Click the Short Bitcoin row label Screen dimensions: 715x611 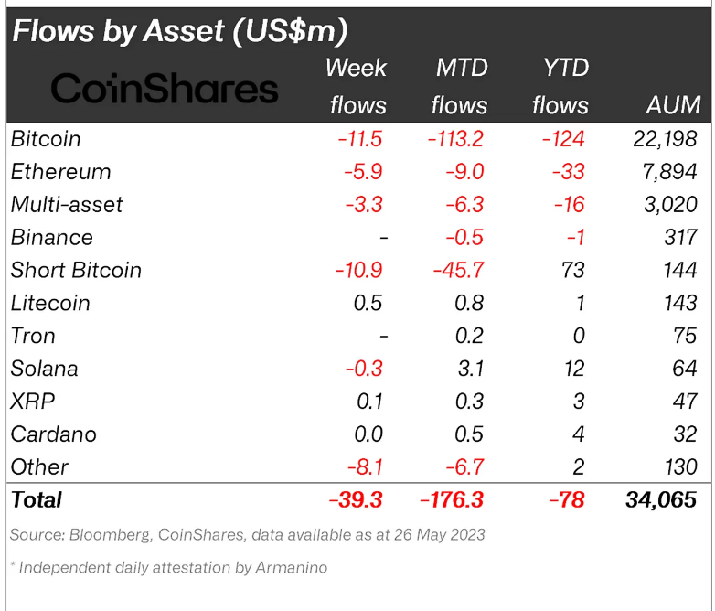click(76, 271)
